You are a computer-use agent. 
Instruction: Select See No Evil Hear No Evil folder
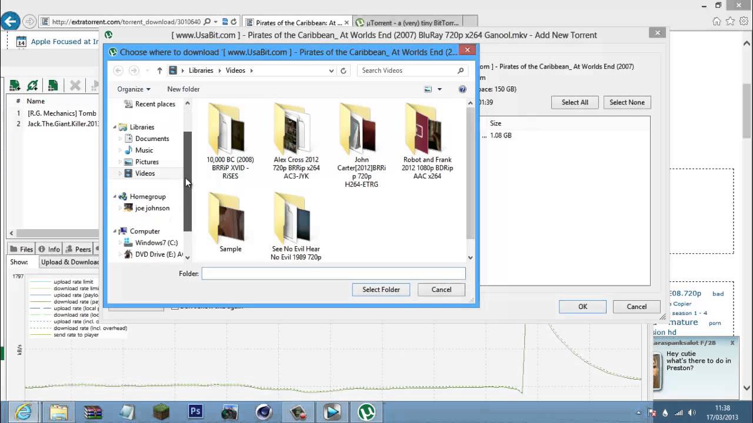296,227
